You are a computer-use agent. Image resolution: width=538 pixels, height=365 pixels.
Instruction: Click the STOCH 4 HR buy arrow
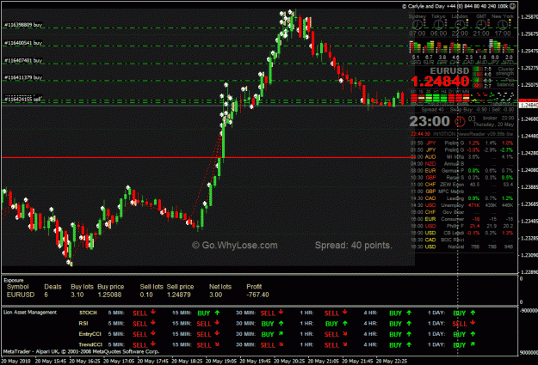pos(409,313)
